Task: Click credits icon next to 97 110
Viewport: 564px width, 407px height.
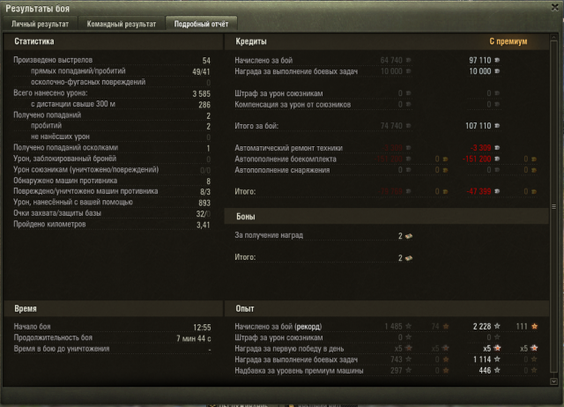Action: click(x=497, y=60)
